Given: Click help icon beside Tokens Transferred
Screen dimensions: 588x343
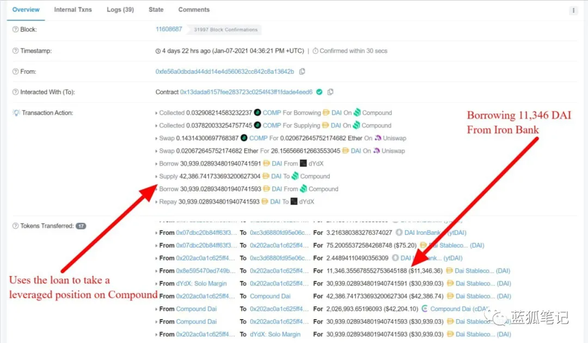Looking at the screenshot, I should point(15,226).
